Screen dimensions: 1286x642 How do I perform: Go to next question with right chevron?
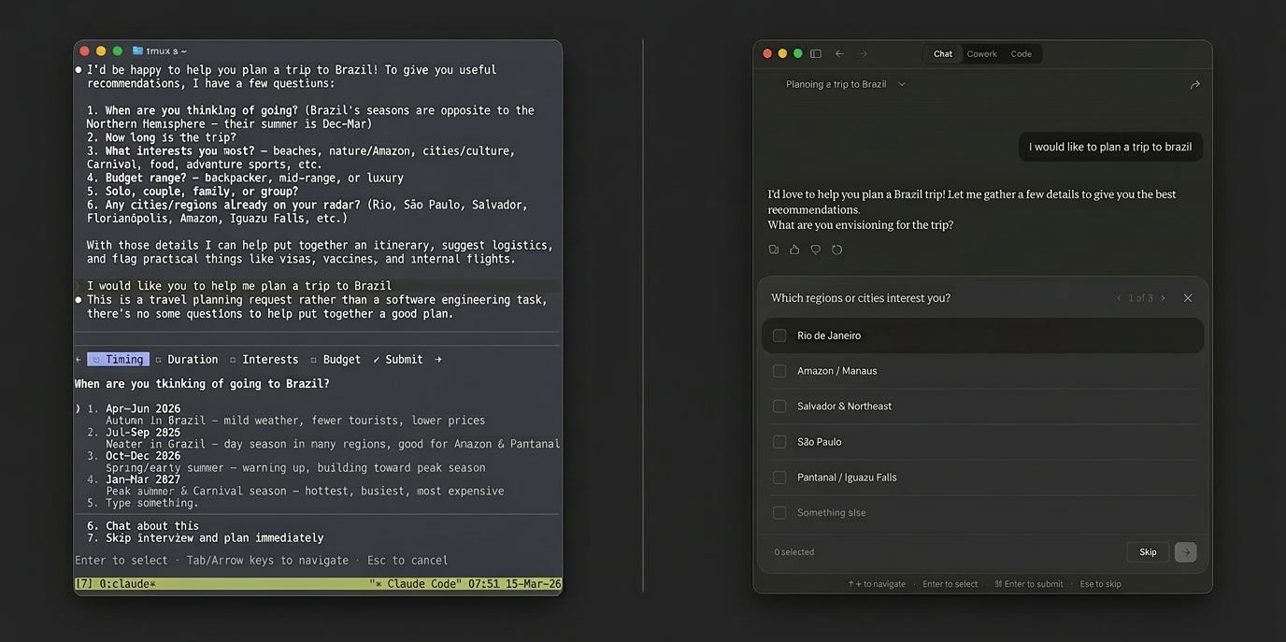coord(1163,298)
